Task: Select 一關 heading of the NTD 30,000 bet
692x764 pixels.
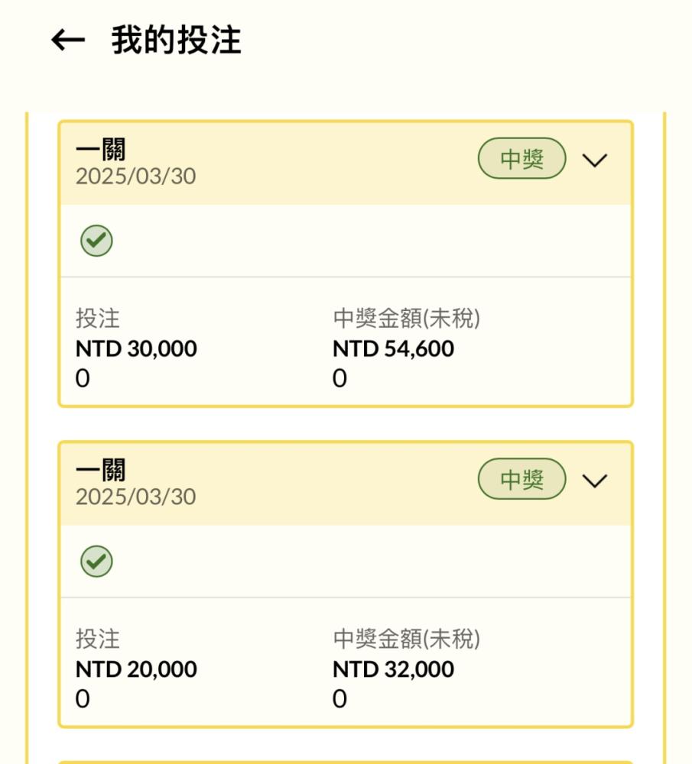Action: [x=101, y=150]
